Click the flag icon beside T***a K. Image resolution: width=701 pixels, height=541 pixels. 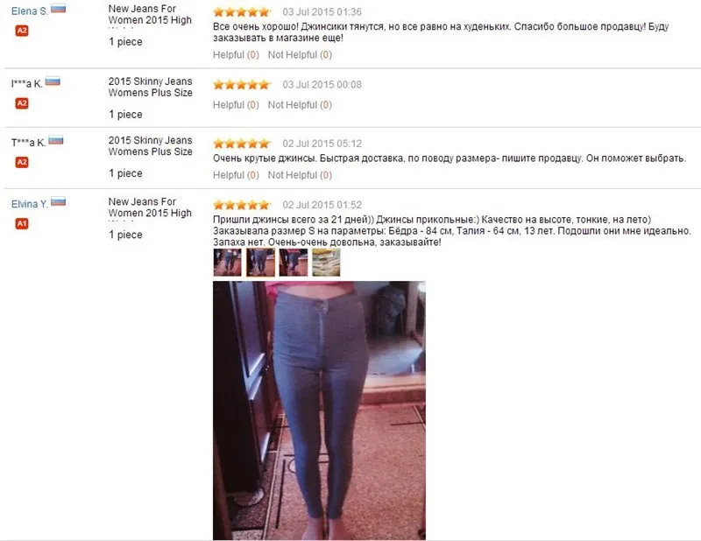point(56,141)
